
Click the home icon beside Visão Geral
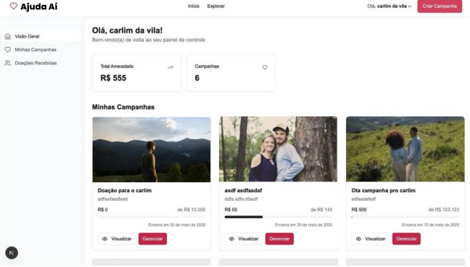(8, 36)
